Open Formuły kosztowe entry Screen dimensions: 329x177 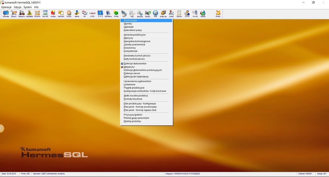[146, 99]
